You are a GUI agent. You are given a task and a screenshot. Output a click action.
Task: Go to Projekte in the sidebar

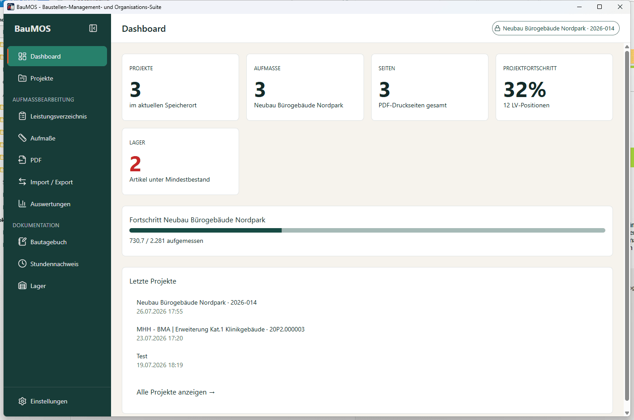click(x=57, y=78)
